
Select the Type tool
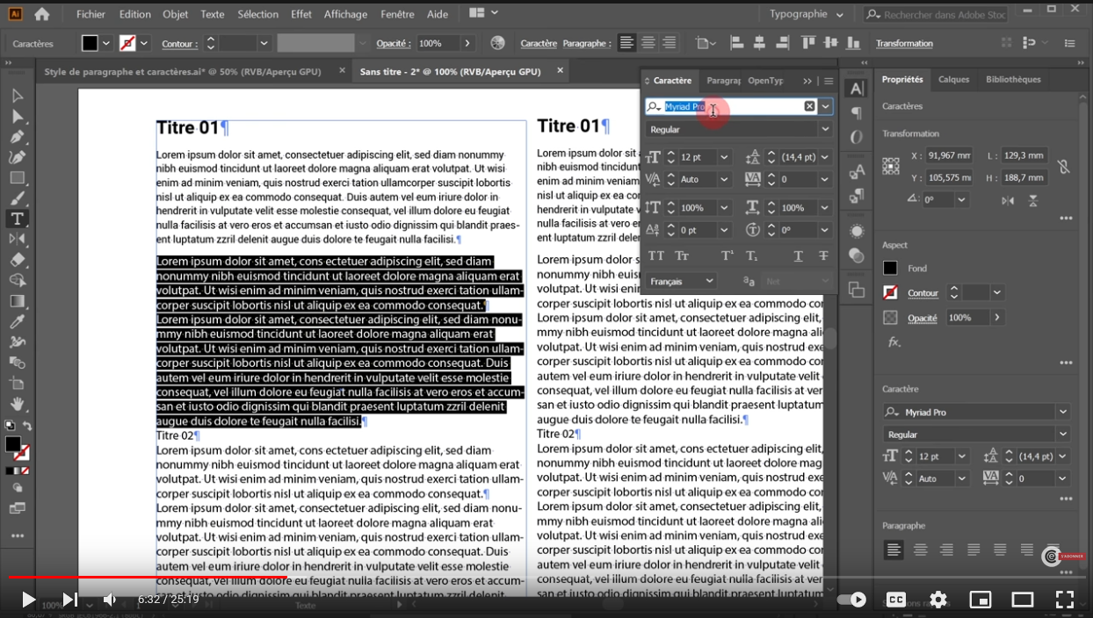(17, 219)
